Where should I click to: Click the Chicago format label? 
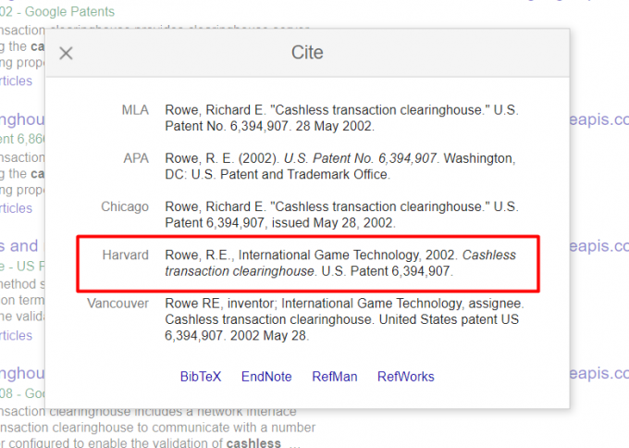pyautogui.click(x=125, y=206)
